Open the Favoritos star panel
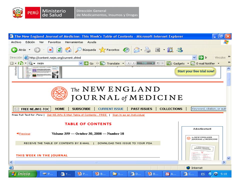This screenshot has height=180, width=240. (x=109, y=50)
